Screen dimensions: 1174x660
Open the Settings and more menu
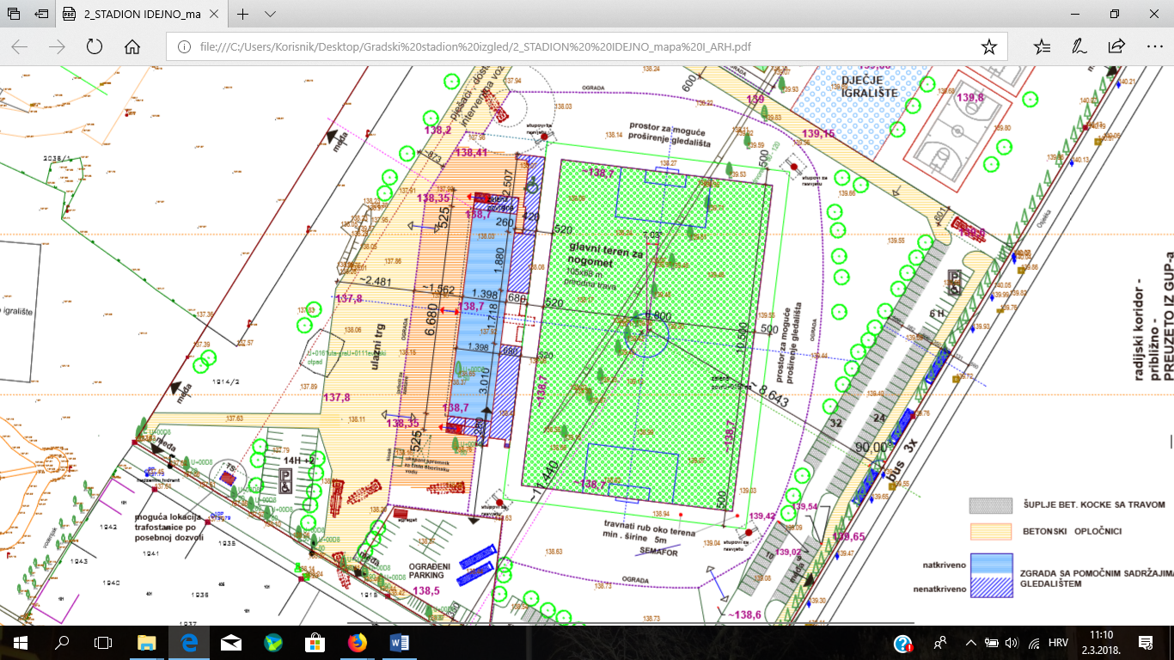1153,46
